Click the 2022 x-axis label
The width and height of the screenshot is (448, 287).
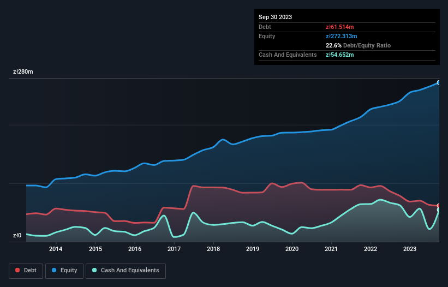pyautogui.click(x=371, y=249)
